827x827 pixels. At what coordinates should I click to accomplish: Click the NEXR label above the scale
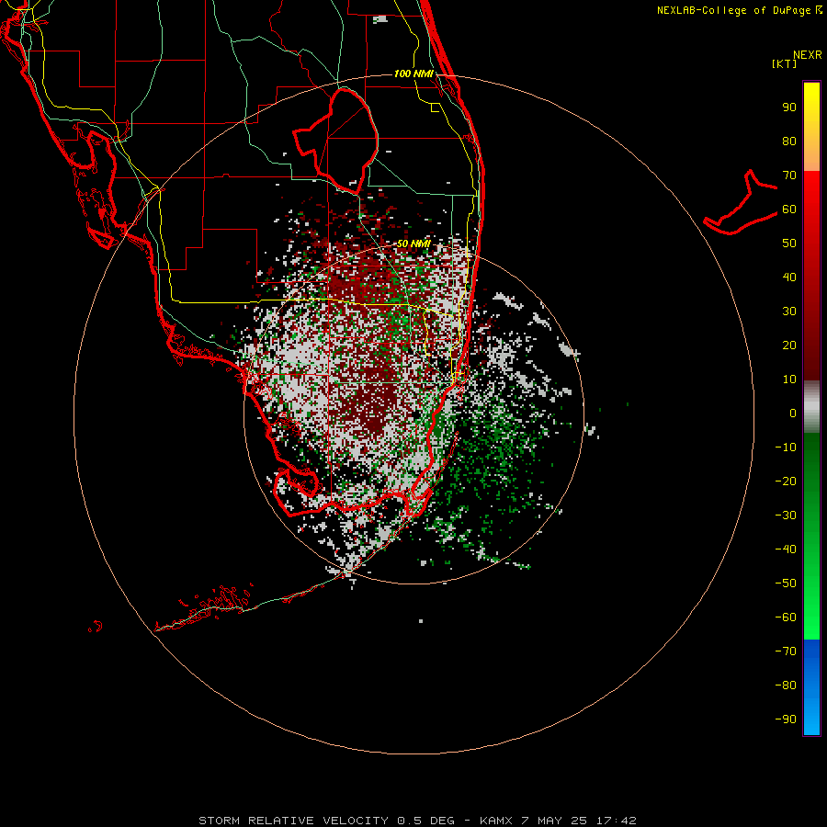(807, 55)
